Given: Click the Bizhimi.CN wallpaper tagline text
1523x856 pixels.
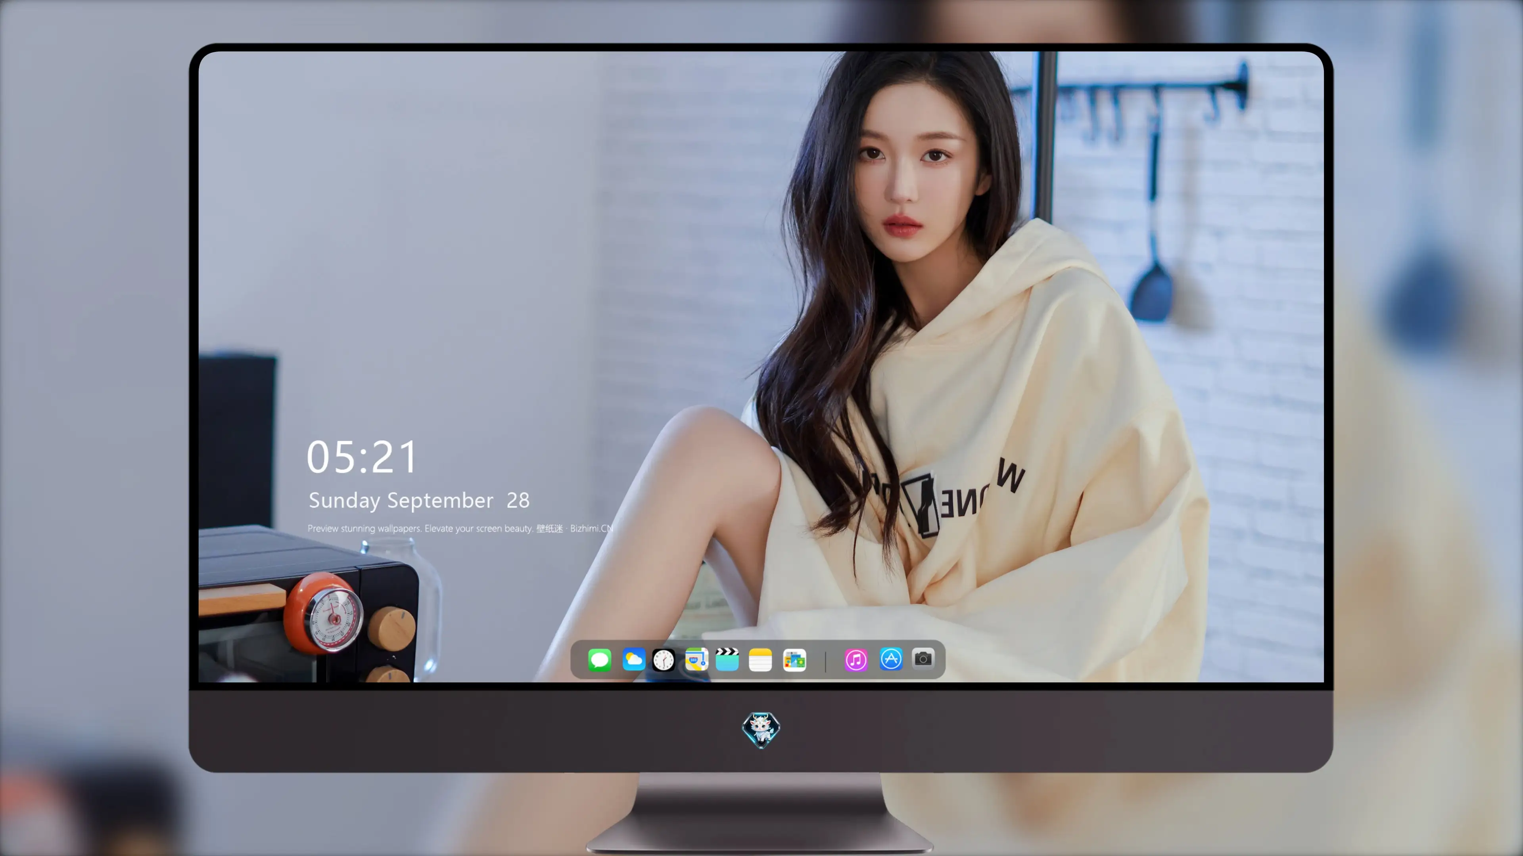Looking at the screenshot, I should [x=460, y=528].
